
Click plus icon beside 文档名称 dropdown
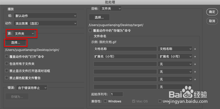[195, 49]
